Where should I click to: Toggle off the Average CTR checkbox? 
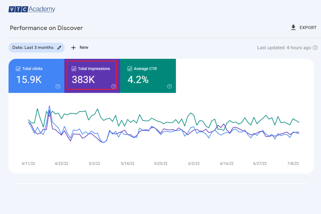pyautogui.click(x=129, y=68)
